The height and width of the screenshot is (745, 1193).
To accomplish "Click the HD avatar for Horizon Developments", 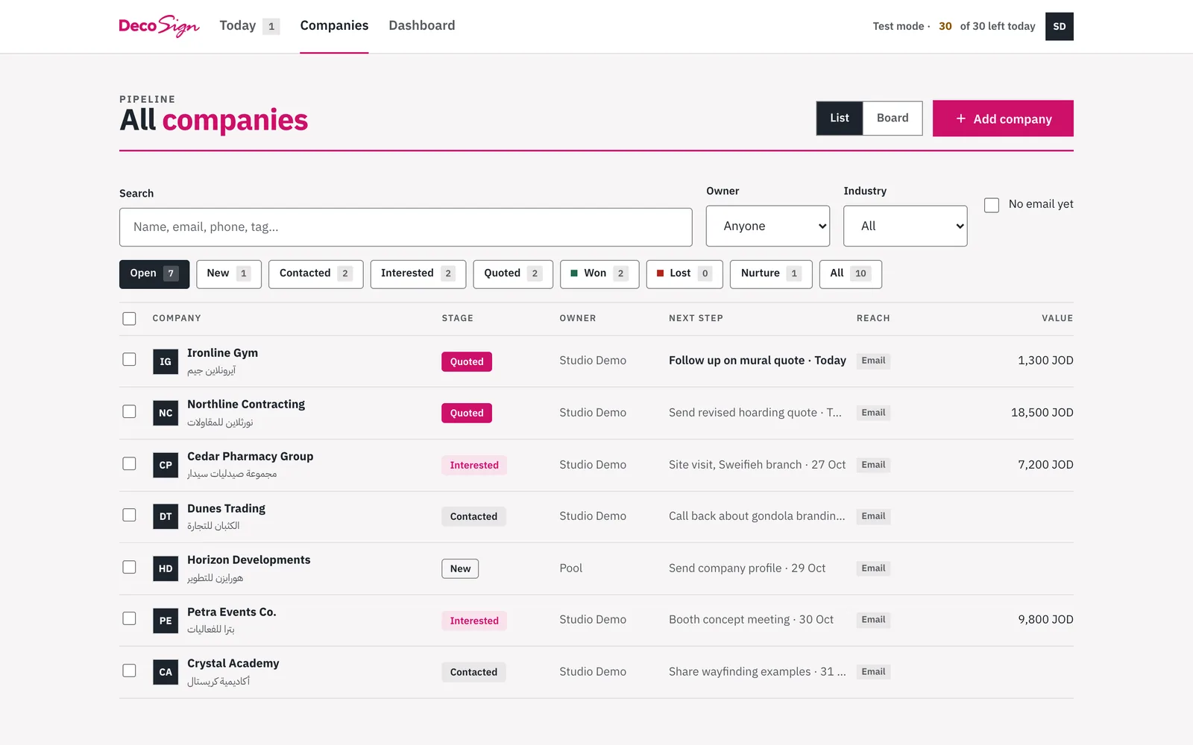I will point(166,568).
